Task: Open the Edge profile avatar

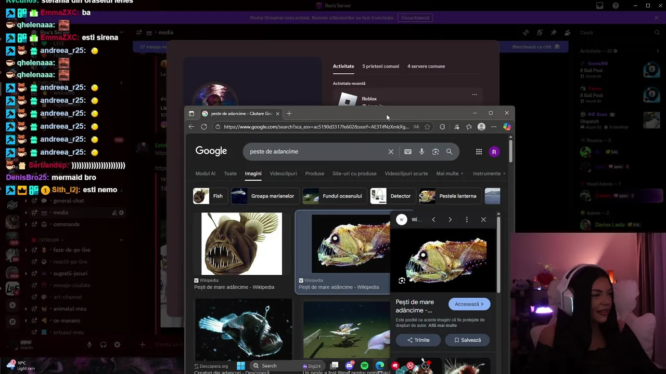Action: 481,127
